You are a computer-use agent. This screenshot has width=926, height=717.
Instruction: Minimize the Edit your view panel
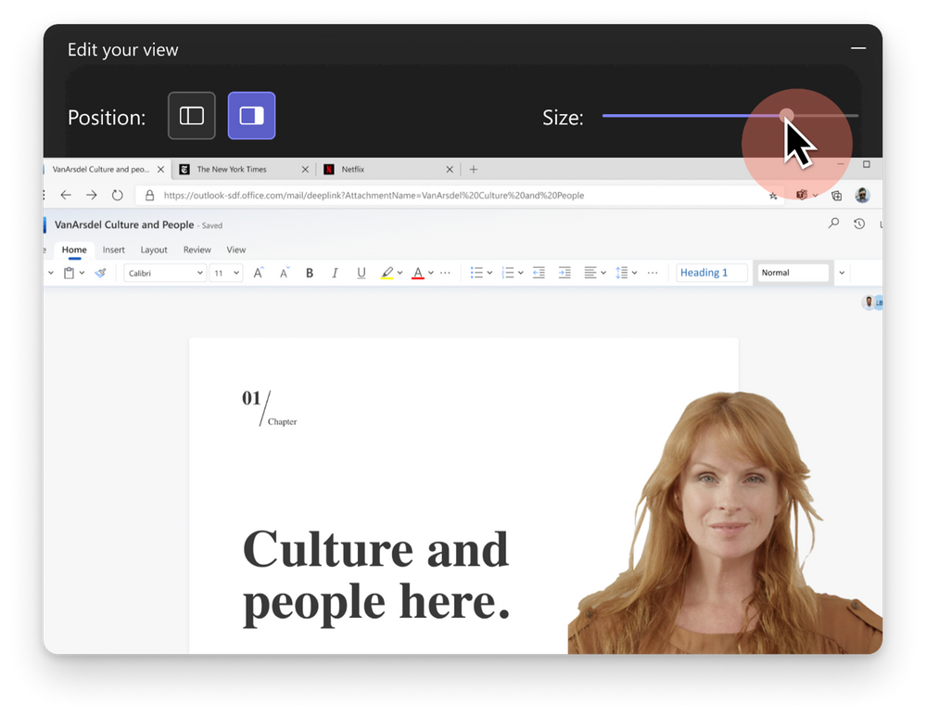pos(858,48)
